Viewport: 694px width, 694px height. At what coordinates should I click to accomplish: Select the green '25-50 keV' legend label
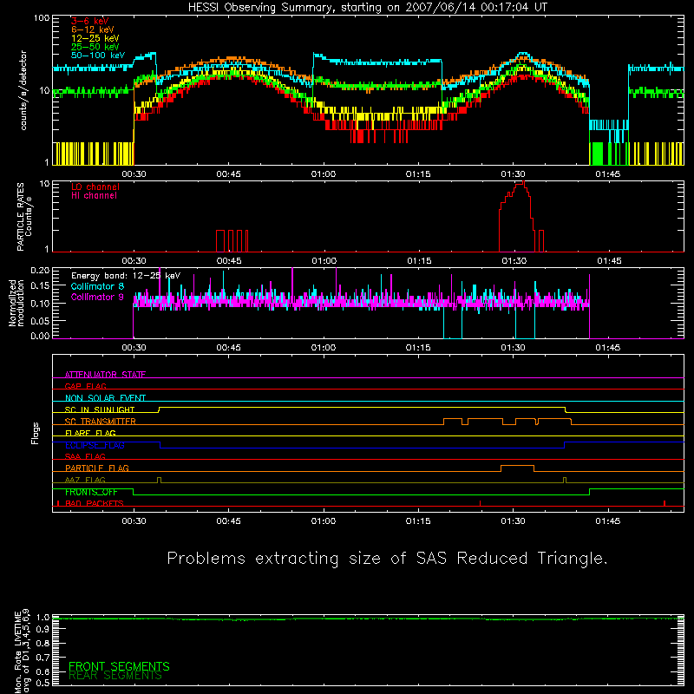[95, 47]
